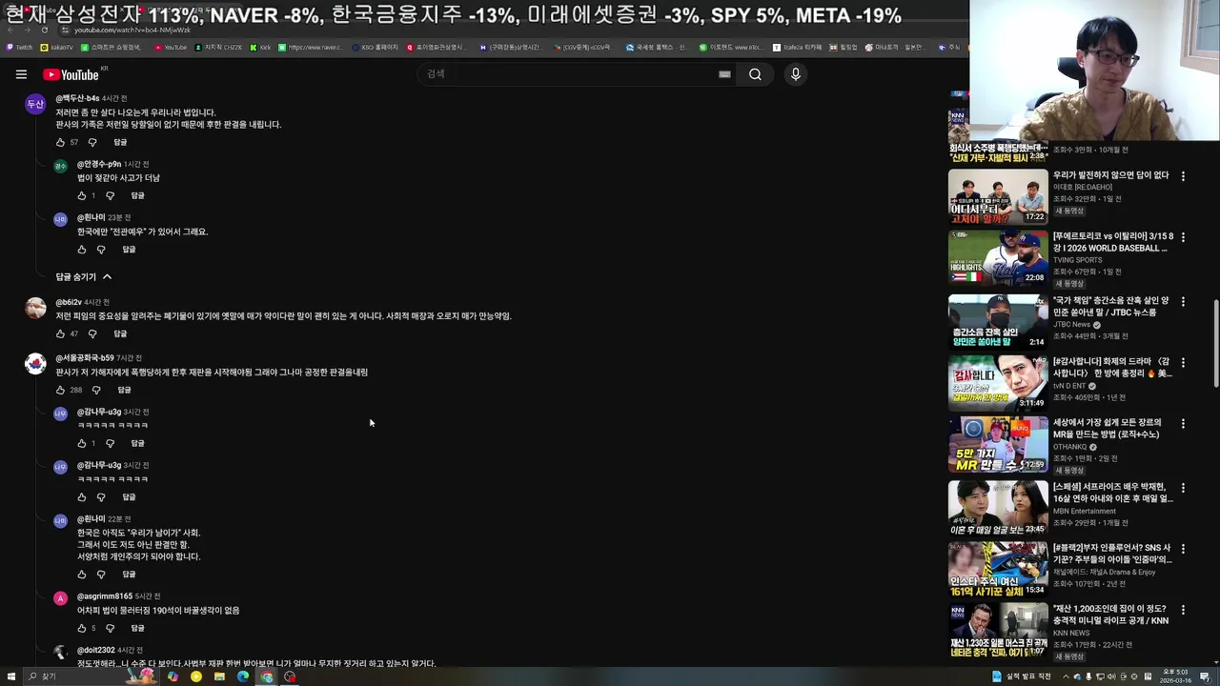Open video title '우리가 발전하려면 답이 없다'

pyautogui.click(x=1110, y=175)
